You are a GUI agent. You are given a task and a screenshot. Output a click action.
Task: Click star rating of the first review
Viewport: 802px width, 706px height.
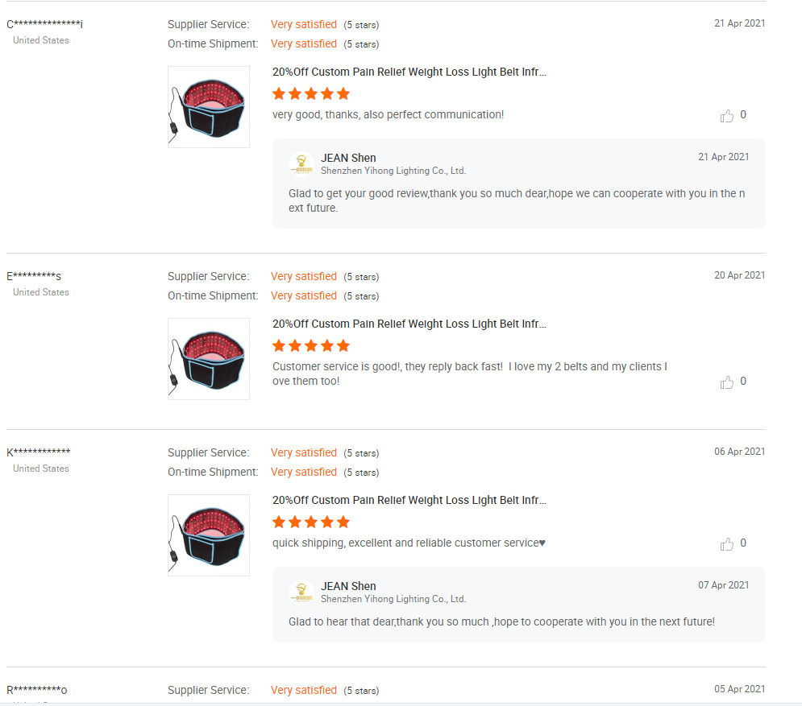coord(311,94)
